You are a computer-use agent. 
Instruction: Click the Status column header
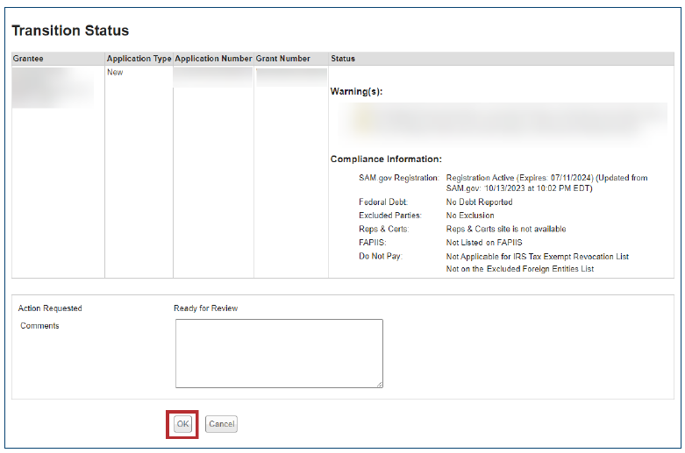pos(343,59)
